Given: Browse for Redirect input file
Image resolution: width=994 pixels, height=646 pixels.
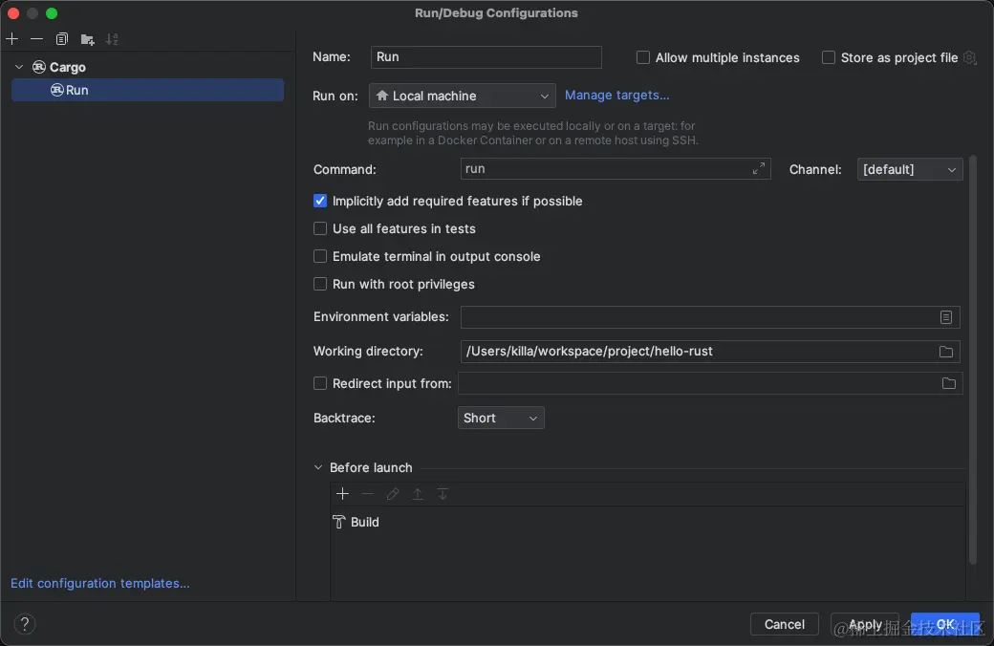Looking at the screenshot, I should [x=948, y=383].
